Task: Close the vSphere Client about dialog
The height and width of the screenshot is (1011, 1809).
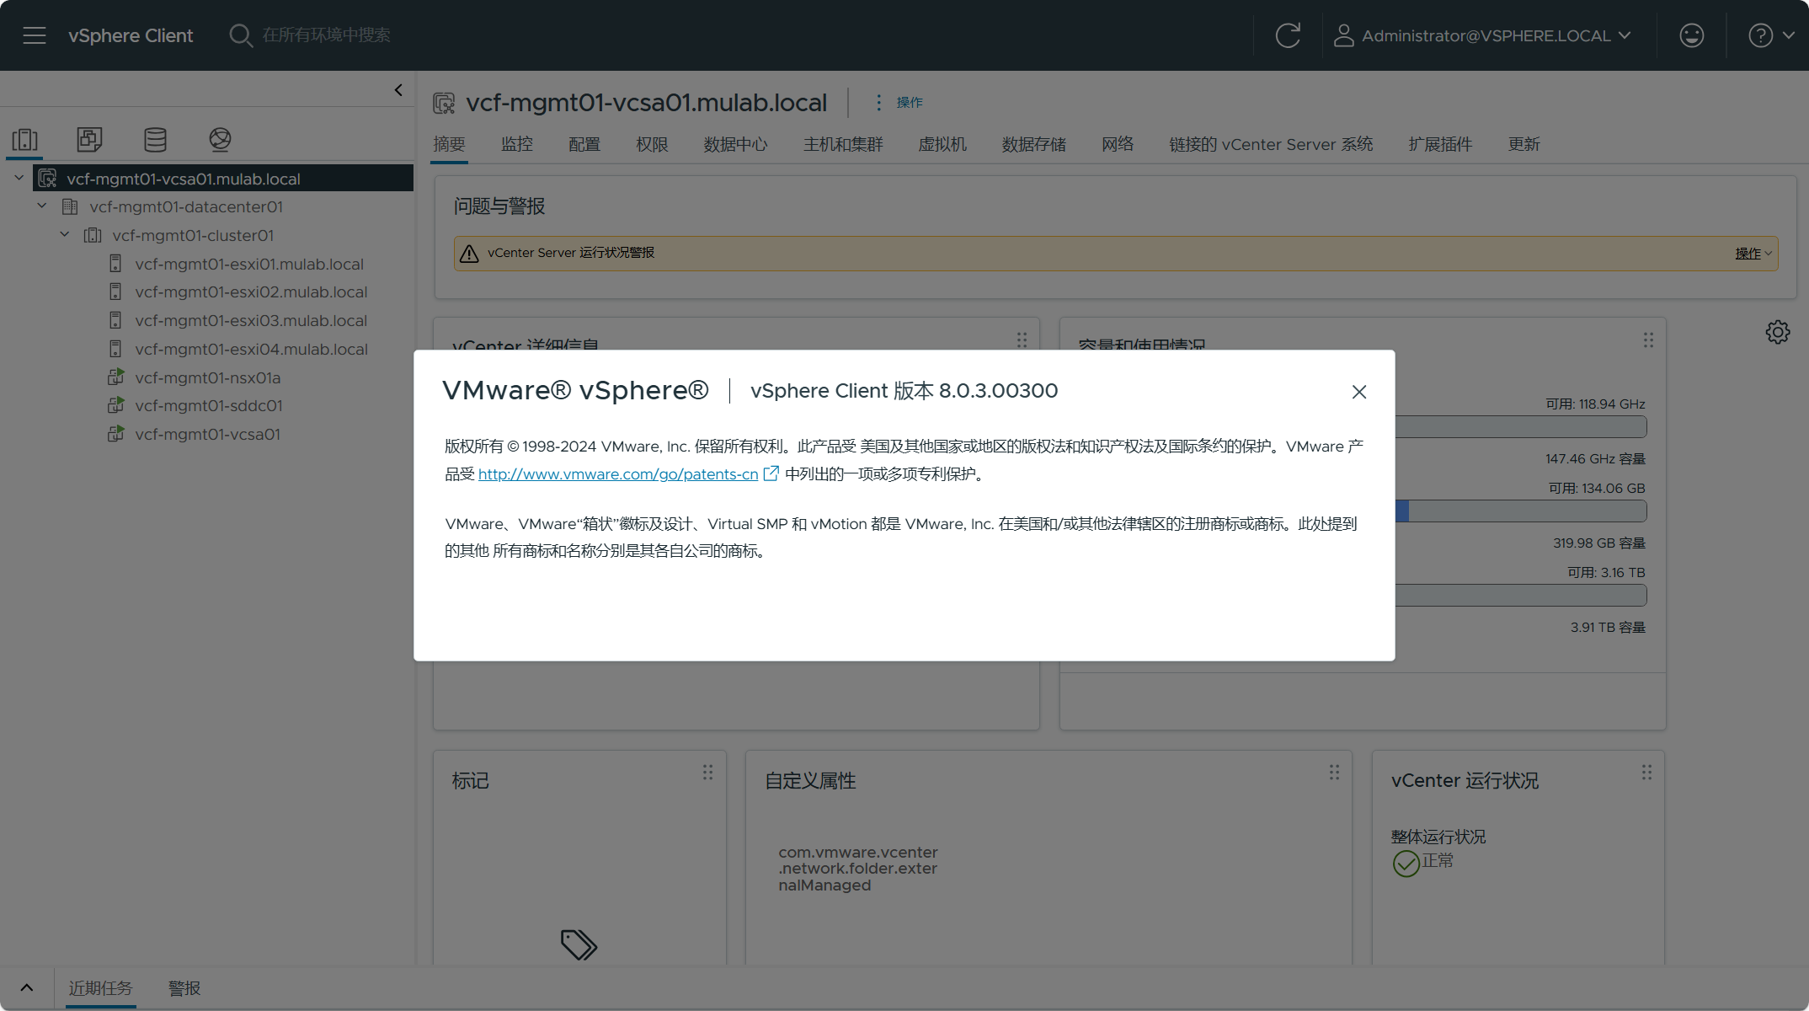Action: 1358,392
